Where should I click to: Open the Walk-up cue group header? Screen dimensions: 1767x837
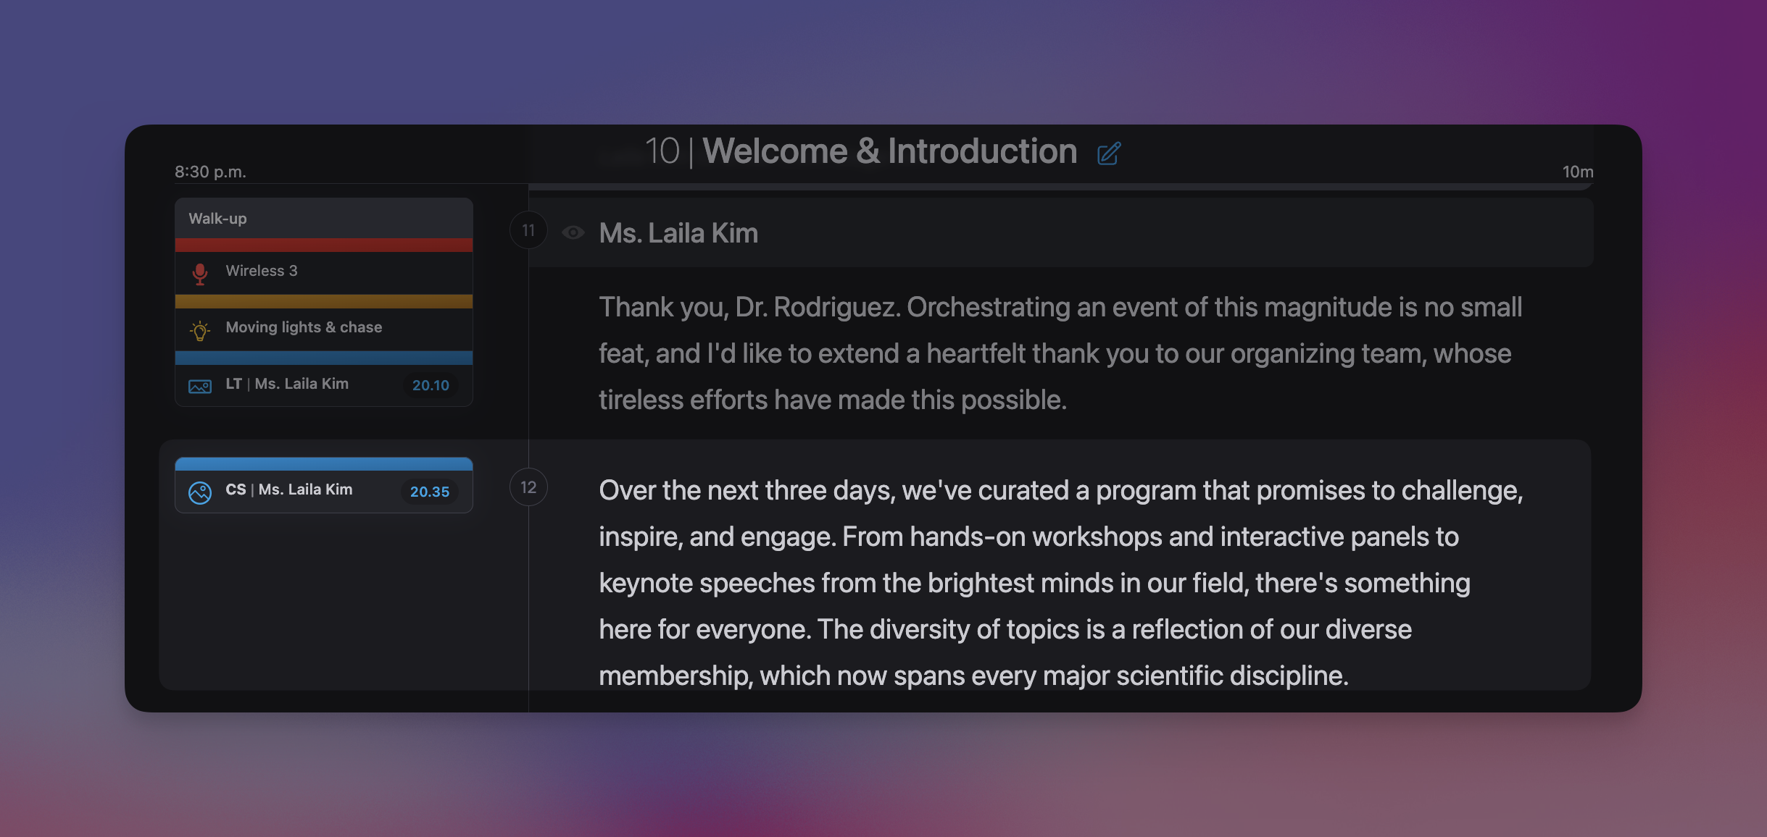point(323,219)
